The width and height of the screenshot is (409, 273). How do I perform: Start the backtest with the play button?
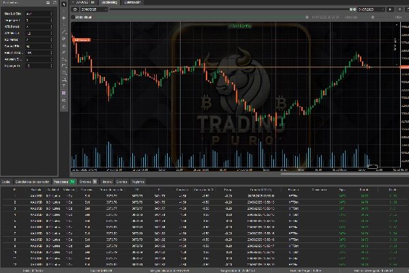point(390,10)
